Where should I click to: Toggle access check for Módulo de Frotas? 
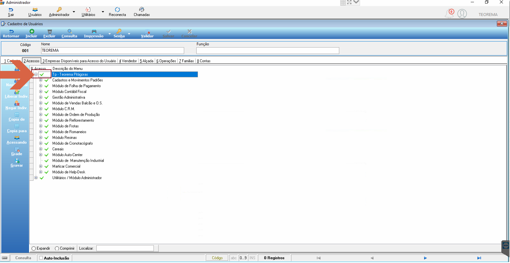[47, 126]
